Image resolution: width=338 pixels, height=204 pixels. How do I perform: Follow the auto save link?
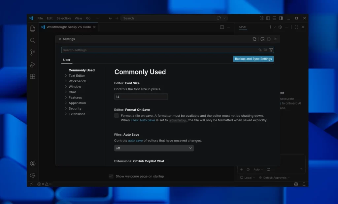(135, 140)
